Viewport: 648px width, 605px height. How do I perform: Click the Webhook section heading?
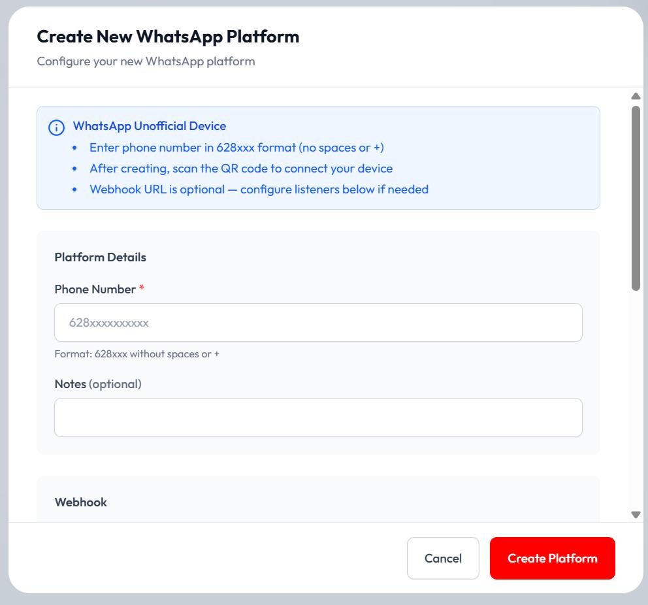[x=80, y=502]
